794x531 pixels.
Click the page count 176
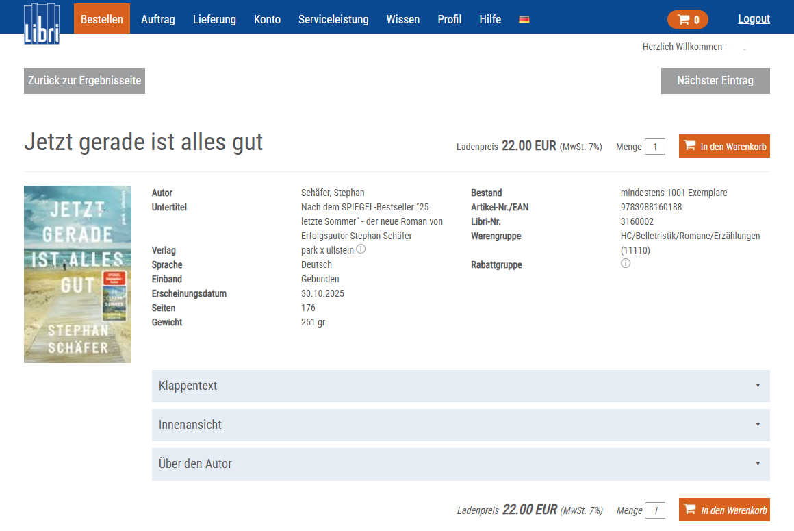click(x=308, y=308)
